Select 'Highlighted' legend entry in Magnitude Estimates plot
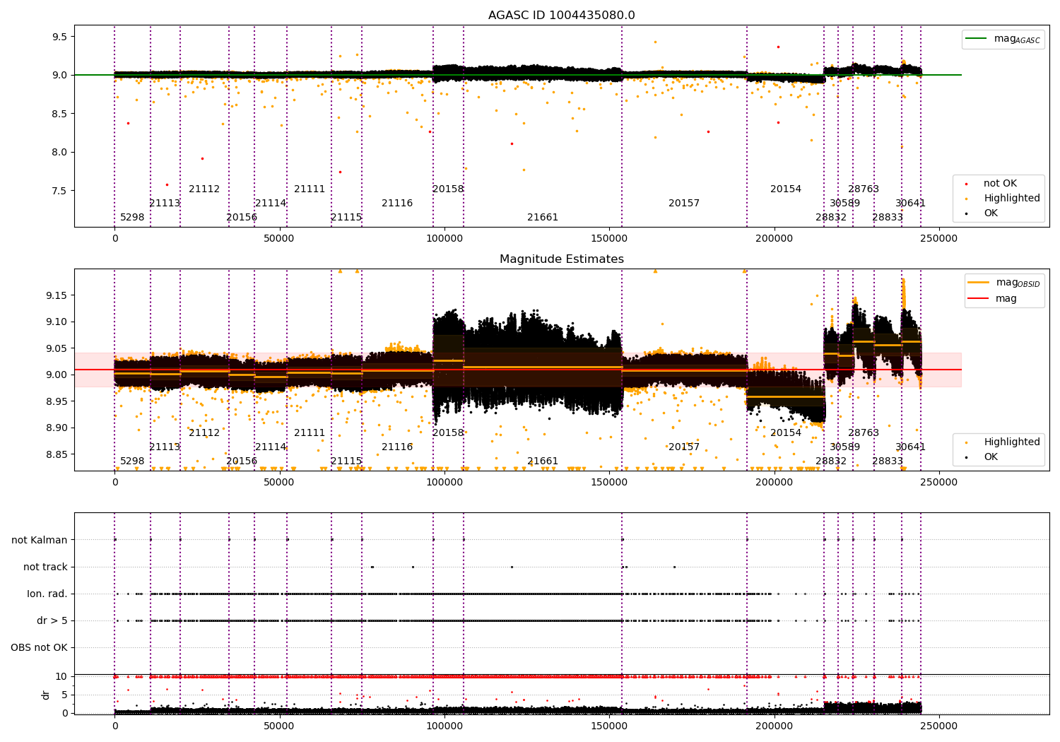Viewport: 1060px width, 742px height. (x=1011, y=442)
